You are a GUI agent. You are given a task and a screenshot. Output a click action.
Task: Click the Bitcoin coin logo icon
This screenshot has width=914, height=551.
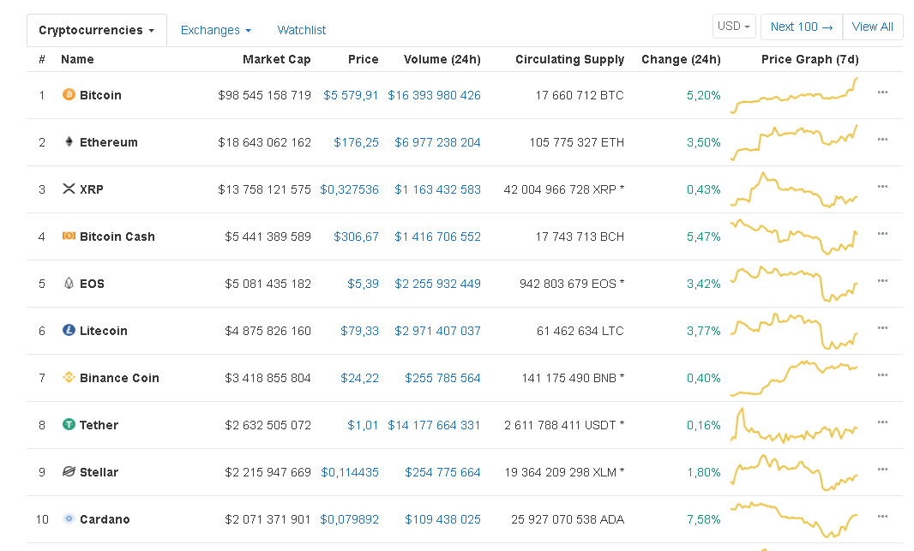[x=69, y=95]
